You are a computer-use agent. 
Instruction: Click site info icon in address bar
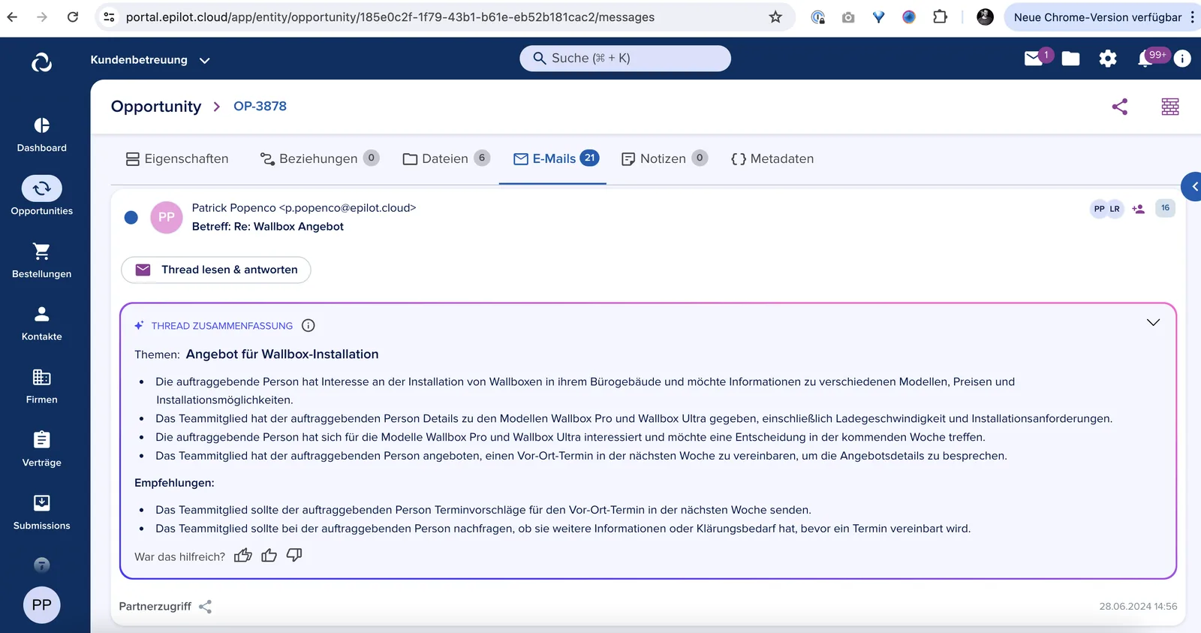pos(110,17)
